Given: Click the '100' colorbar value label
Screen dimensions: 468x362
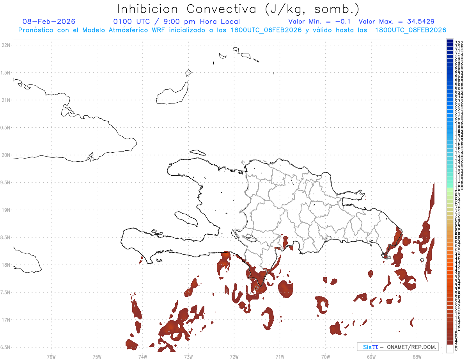Looking at the screenshot, I should (x=459, y=188).
